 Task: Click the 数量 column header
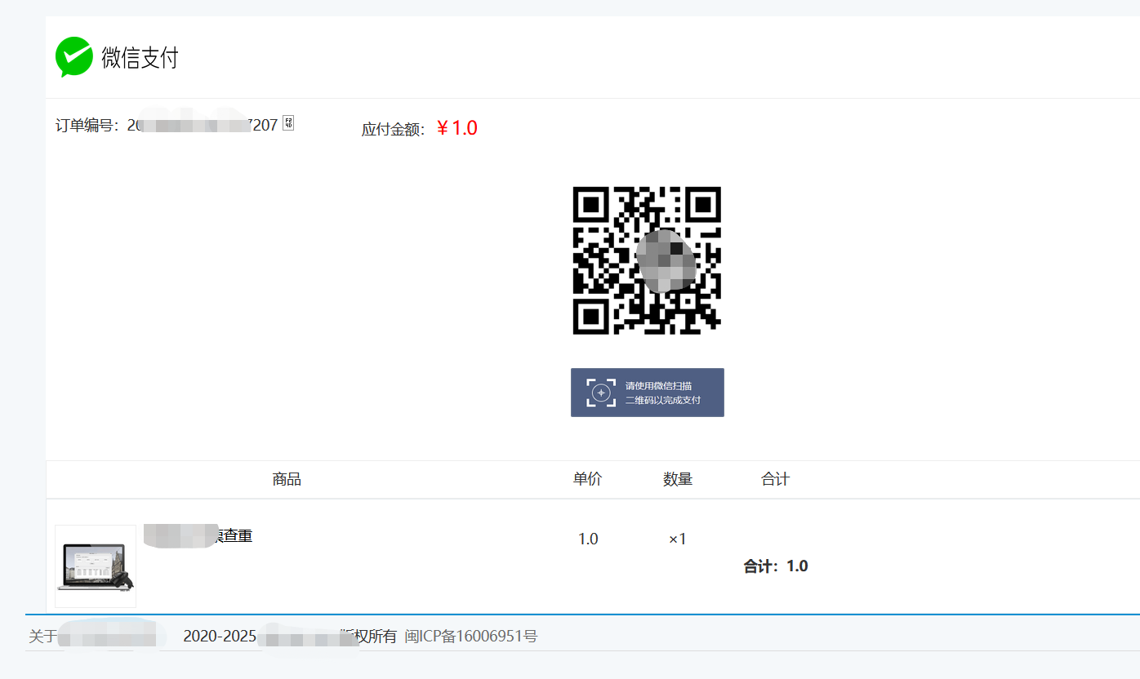pyautogui.click(x=678, y=479)
